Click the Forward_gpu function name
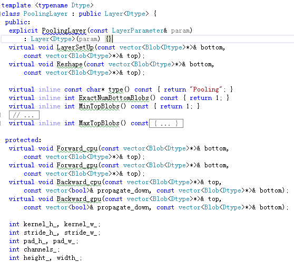The image size is (294, 262). [x=77, y=165]
